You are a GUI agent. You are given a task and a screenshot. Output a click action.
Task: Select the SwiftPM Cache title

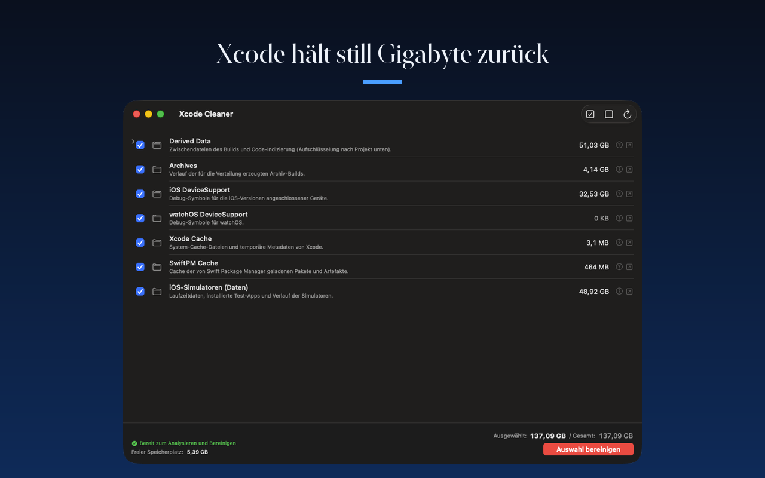click(194, 263)
